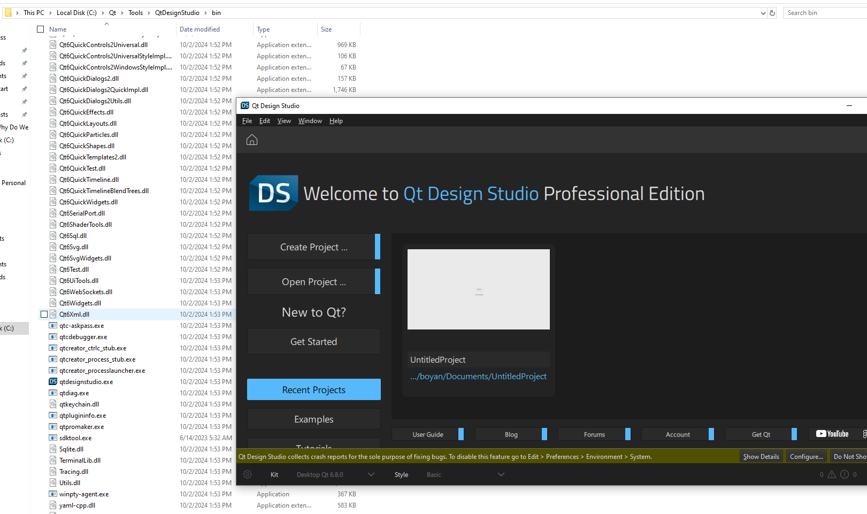Image resolution: width=867 pixels, height=514 pixels.
Task: Expand the chevron after Local Disk (C:) breadcrumb
Action: (x=103, y=13)
